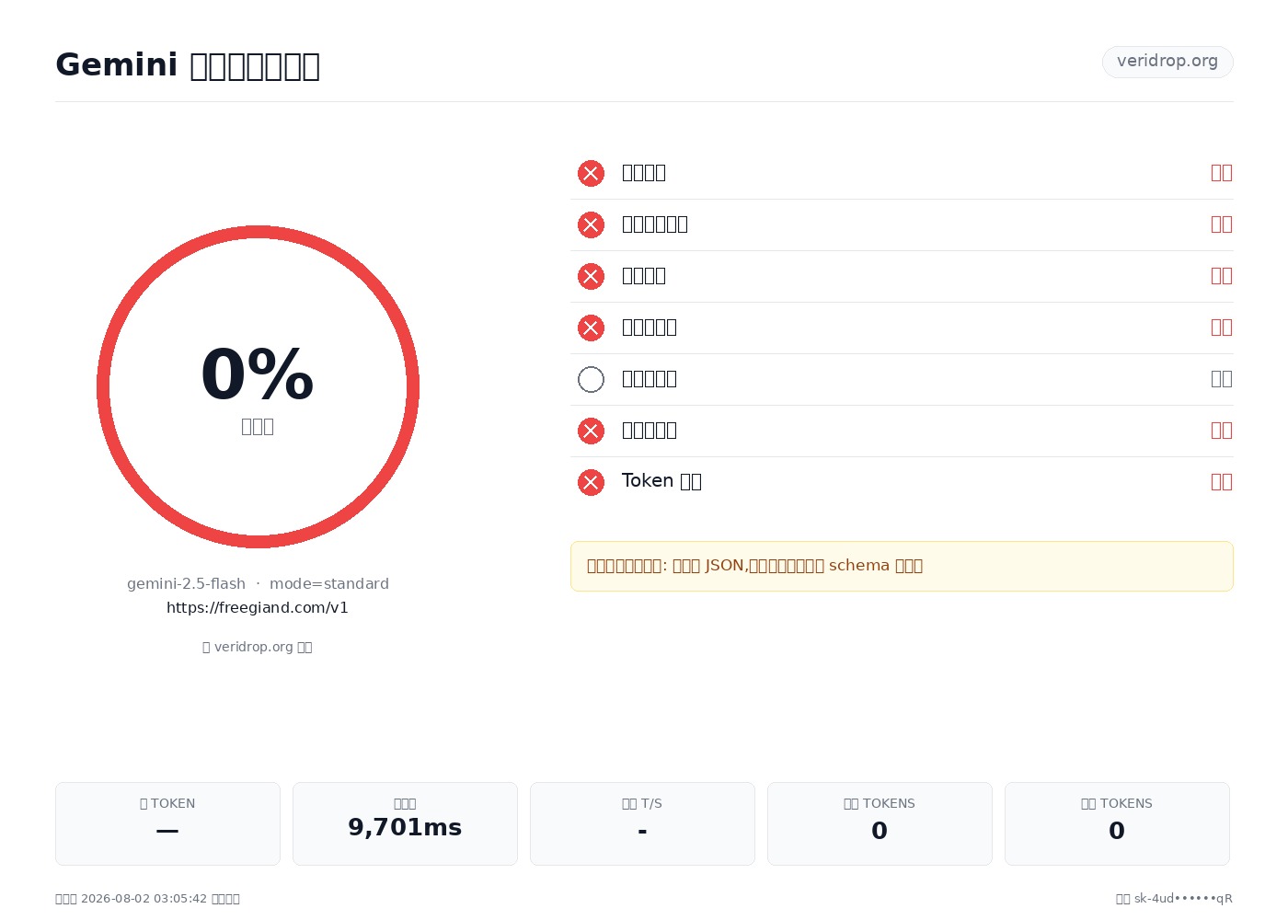Click the red X icon in the second check row

tap(591, 224)
